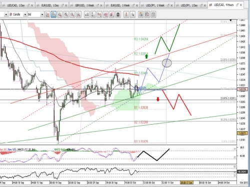This screenshot has width=250, height=187.
Task: Click the save chart template icon
Action: pyautogui.click(x=147, y=14)
